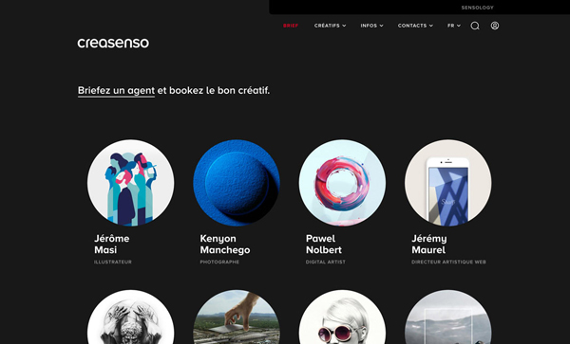The width and height of the screenshot is (570, 344).
Task: Open the hand over landscape thumbnail
Action: pyautogui.click(x=237, y=317)
